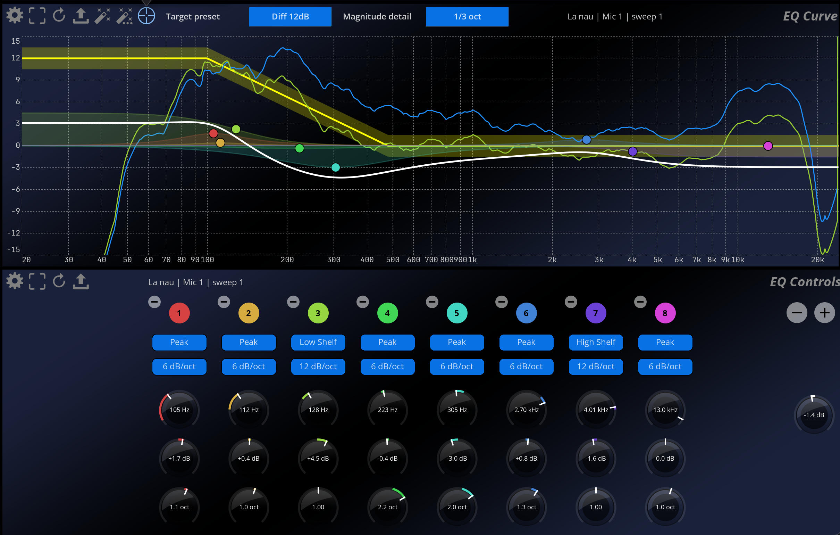Open band 3 Low Shelf type dropdown
The image size is (840, 535).
tap(318, 342)
